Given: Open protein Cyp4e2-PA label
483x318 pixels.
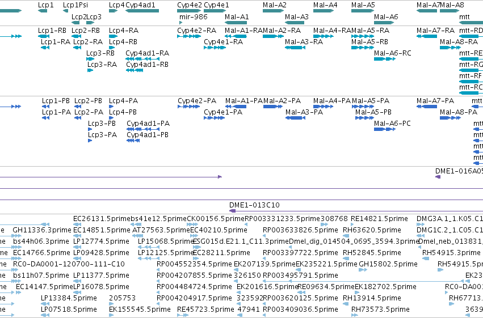Looking at the screenshot, I should pyautogui.click(x=197, y=101).
